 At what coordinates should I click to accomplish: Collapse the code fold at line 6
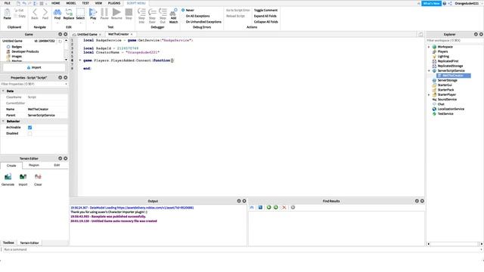80,60
